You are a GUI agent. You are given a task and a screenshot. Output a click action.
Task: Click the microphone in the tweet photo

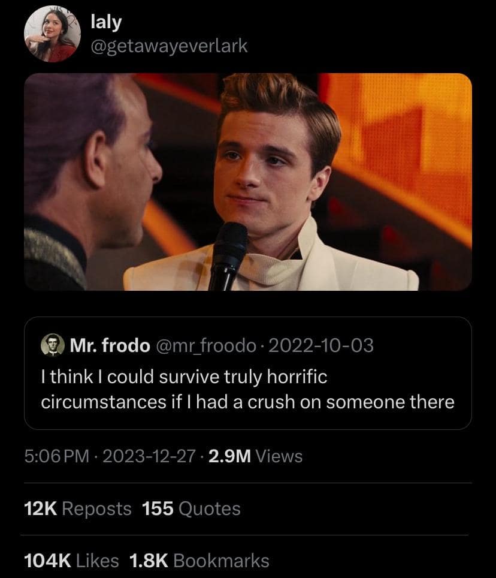click(228, 252)
